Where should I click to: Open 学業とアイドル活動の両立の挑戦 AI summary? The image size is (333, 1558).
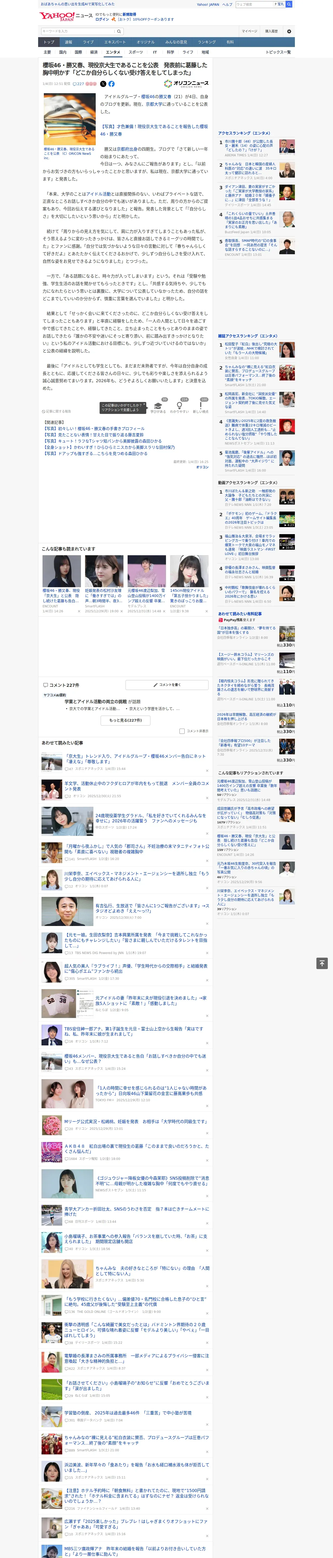[x=97, y=702]
